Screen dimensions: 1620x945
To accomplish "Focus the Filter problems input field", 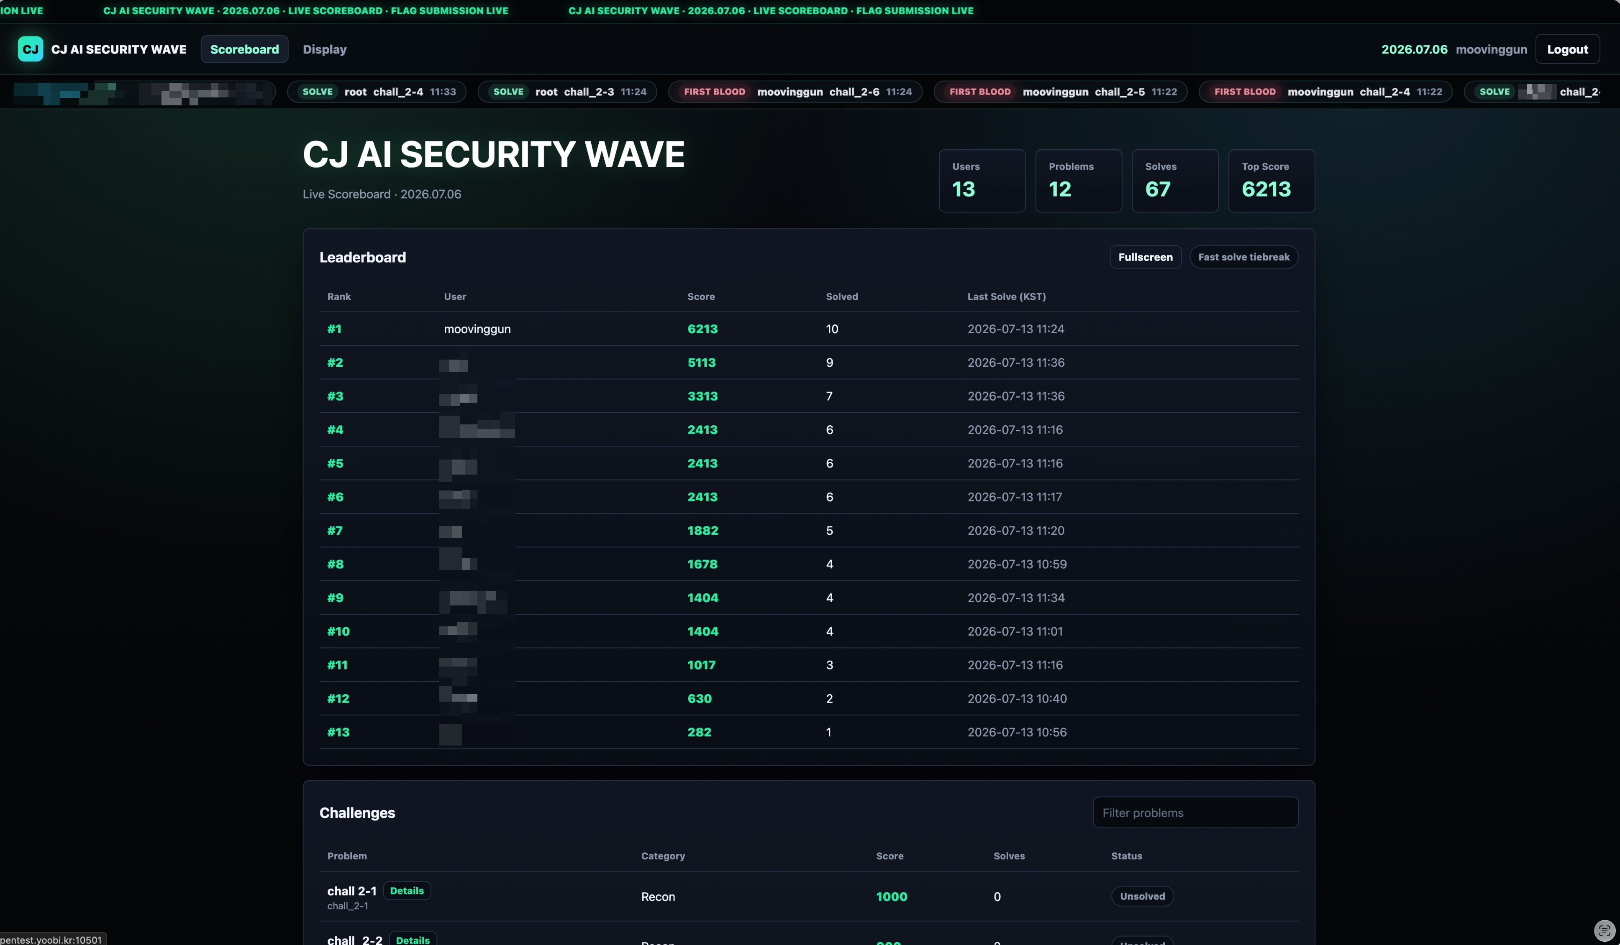I will pos(1196,813).
